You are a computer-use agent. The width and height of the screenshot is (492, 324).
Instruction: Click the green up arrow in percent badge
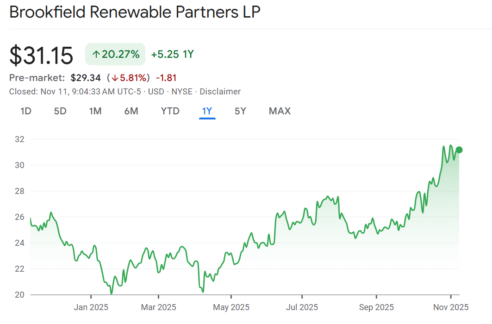[96, 55]
